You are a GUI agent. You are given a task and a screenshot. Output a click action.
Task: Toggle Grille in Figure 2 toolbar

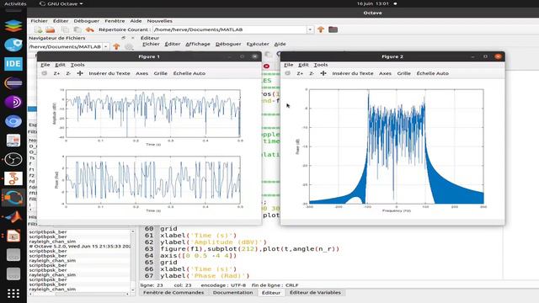pos(404,73)
